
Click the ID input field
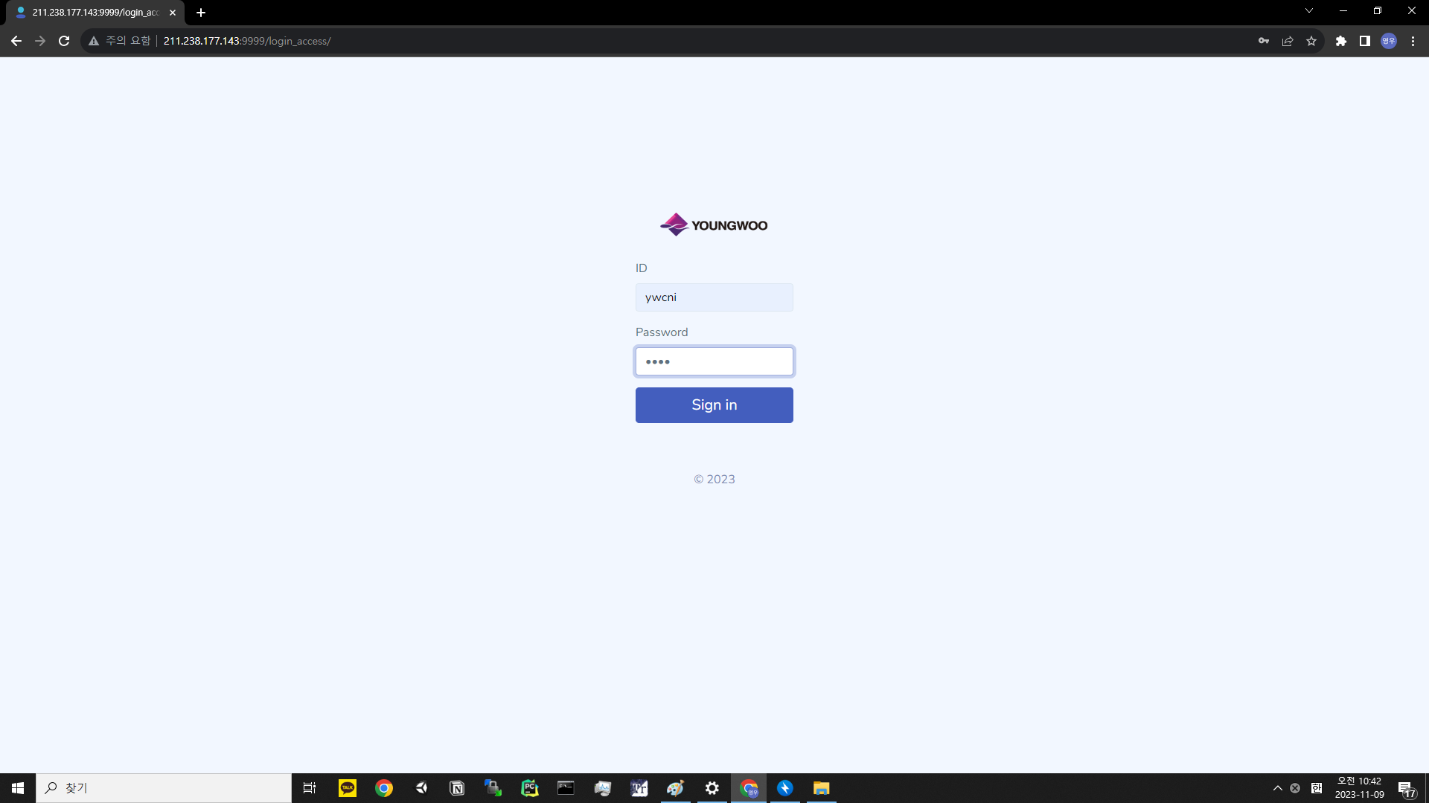point(714,297)
